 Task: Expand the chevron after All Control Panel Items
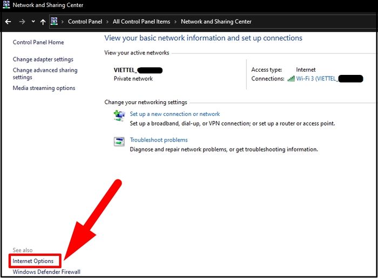tap(175, 22)
